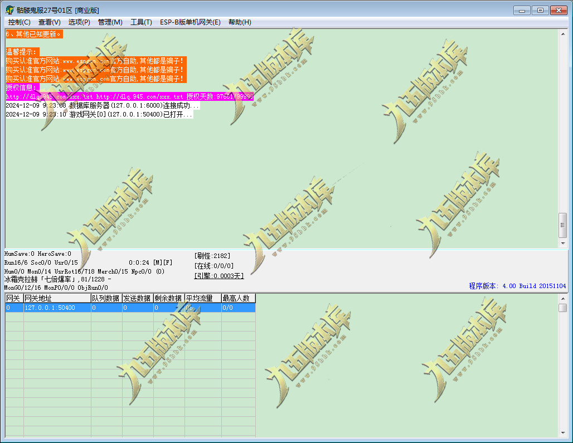Click the Hum0/0 Mon0/14 UsrRot status line
This screenshot has height=443, width=573.
coord(84,271)
